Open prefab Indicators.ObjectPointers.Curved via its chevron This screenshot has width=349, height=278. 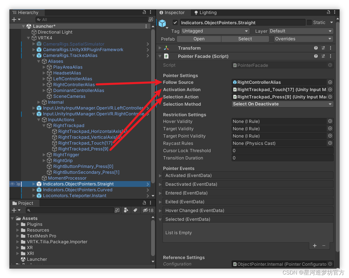148,190
